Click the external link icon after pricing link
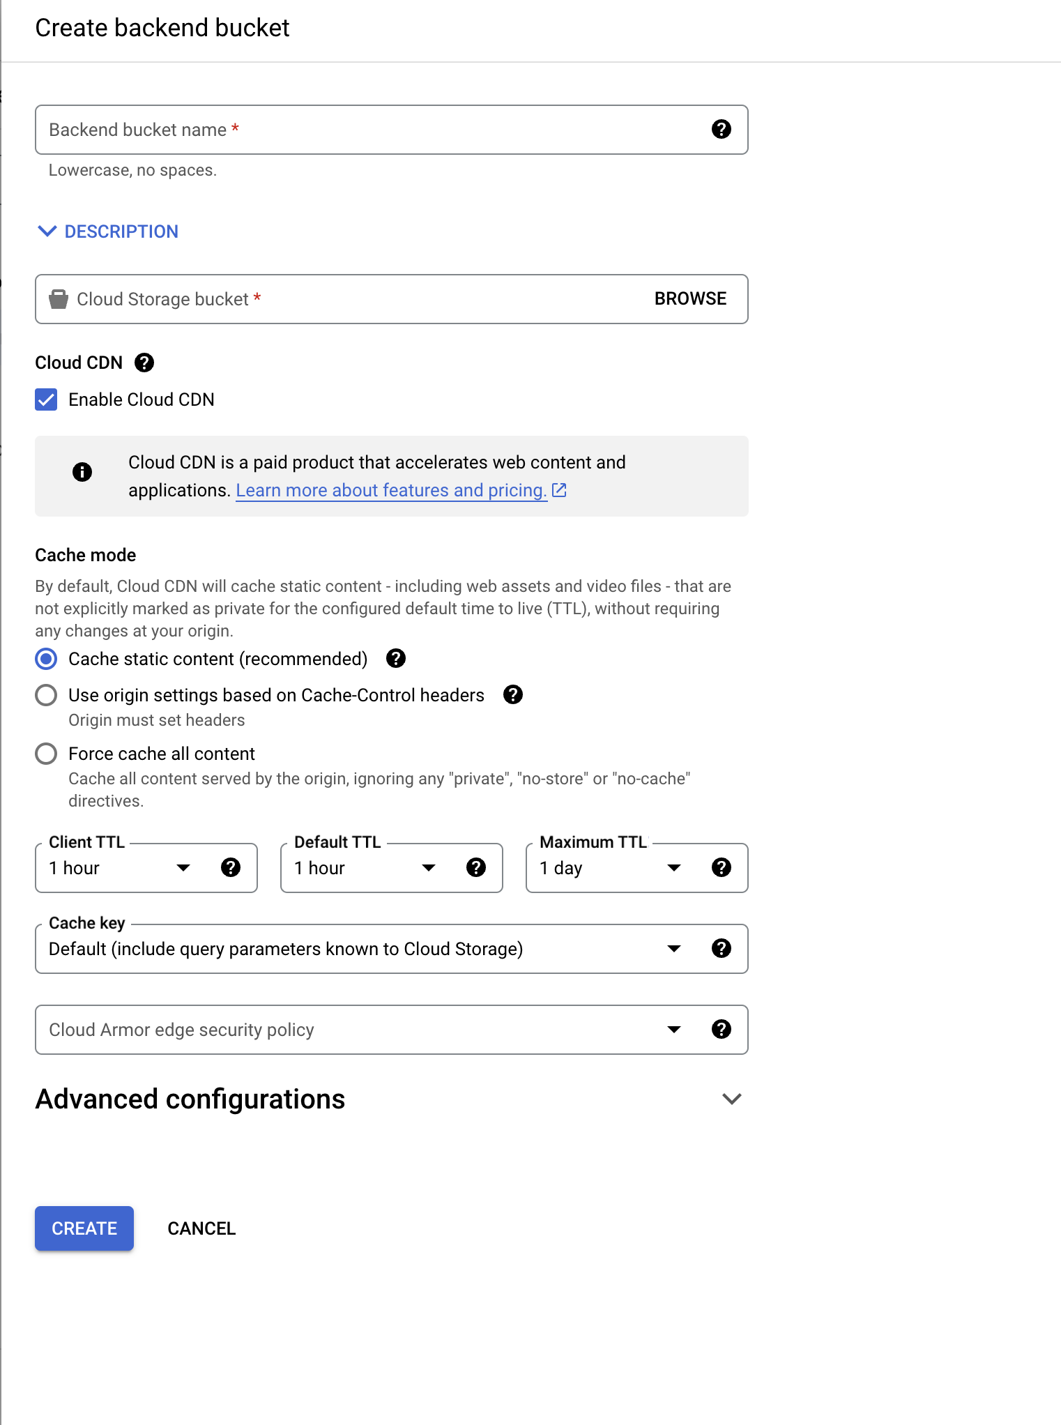This screenshot has height=1425, width=1061. click(x=559, y=490)
